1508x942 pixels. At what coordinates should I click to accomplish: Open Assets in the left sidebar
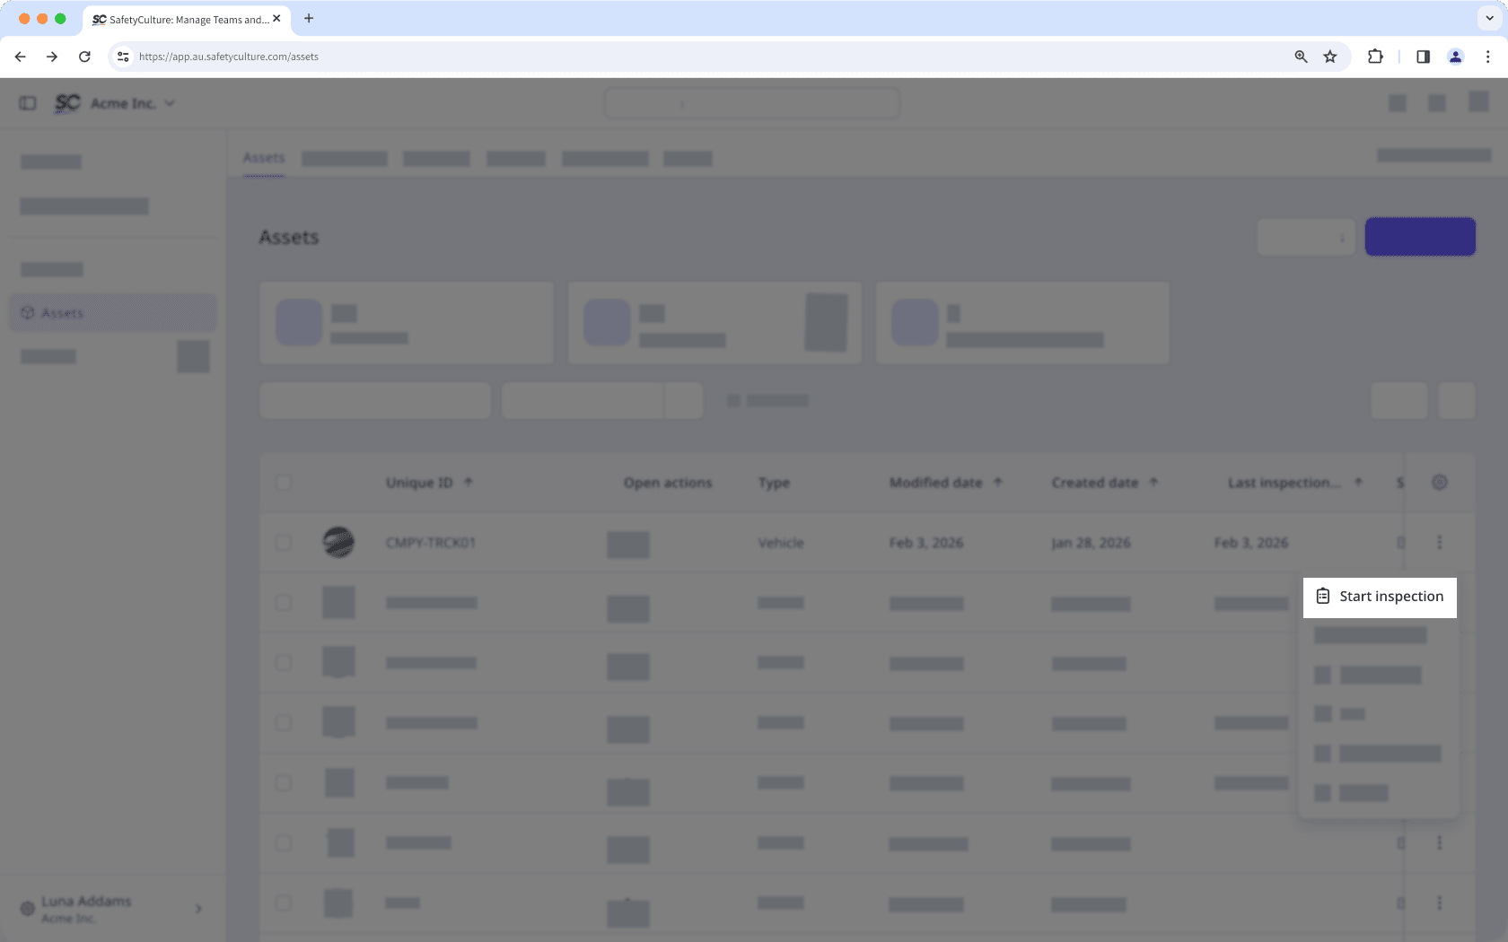[x=63, y=313]
